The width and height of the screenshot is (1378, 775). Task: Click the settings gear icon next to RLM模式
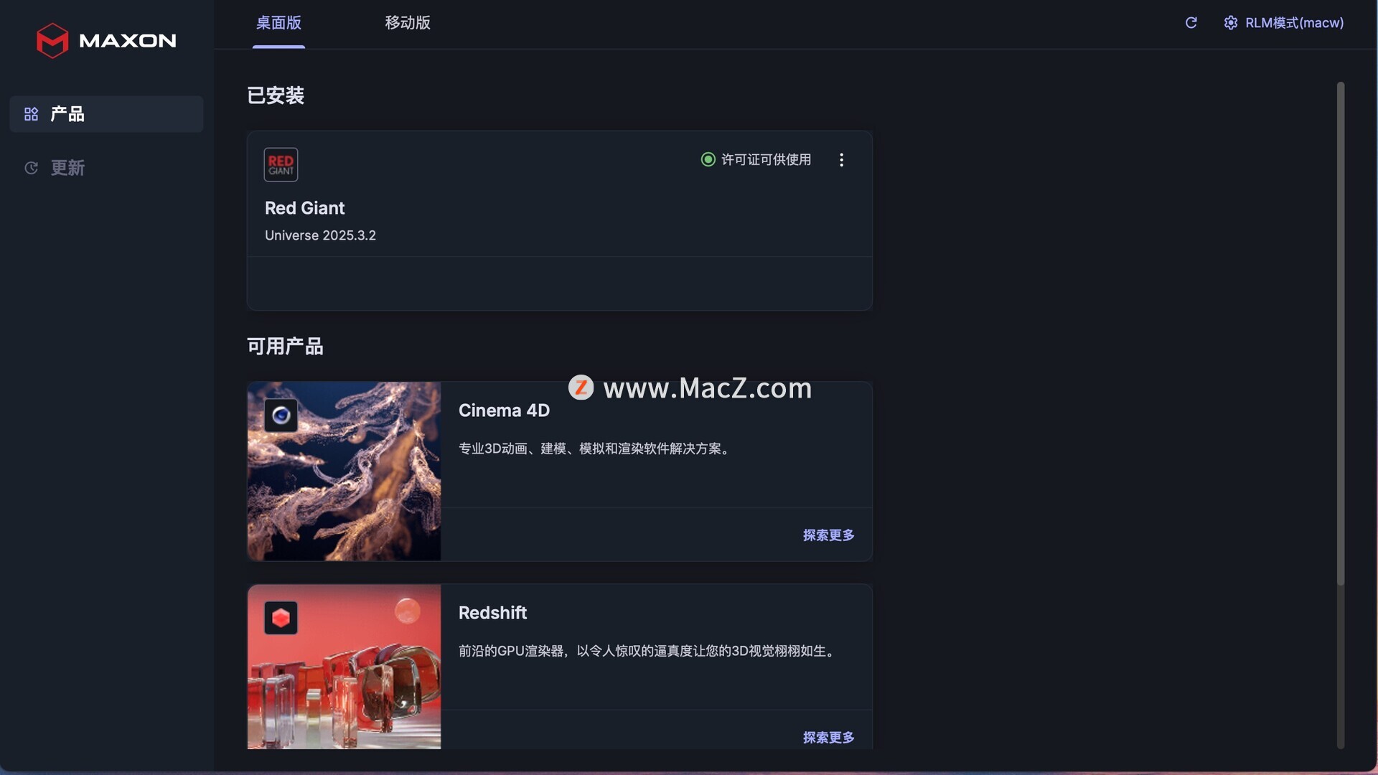point(1230,23)
